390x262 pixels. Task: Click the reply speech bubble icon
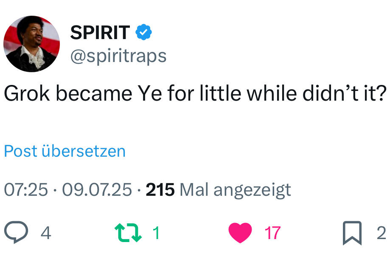click(16, 233)
